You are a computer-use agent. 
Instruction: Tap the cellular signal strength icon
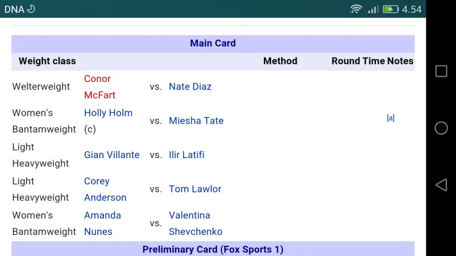[x=373, y=9]
